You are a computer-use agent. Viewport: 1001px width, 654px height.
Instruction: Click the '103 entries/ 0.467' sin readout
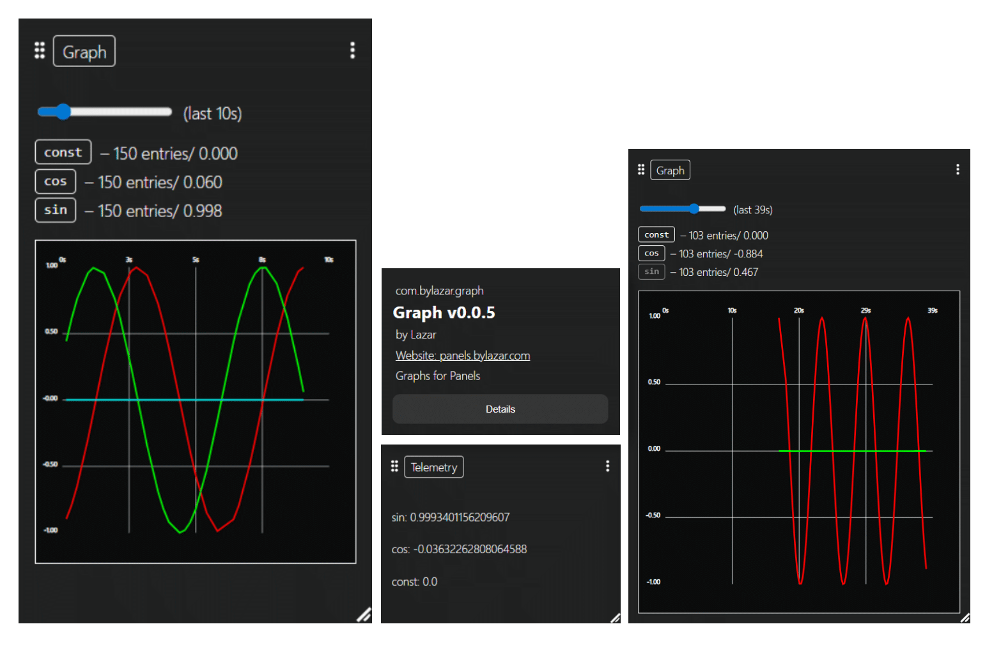(718, 272)
